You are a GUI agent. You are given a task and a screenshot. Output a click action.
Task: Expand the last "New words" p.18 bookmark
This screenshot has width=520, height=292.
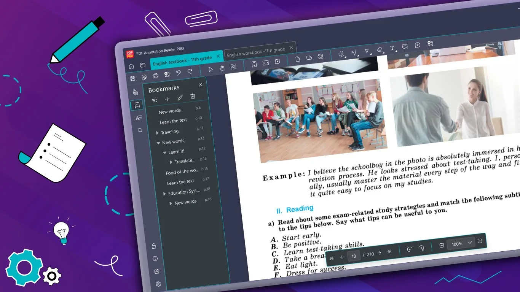(x=171, y=204)
